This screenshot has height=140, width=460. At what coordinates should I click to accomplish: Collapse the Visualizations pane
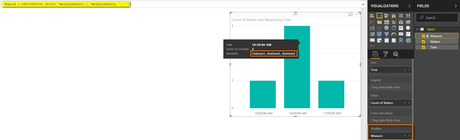coord(409,6)
